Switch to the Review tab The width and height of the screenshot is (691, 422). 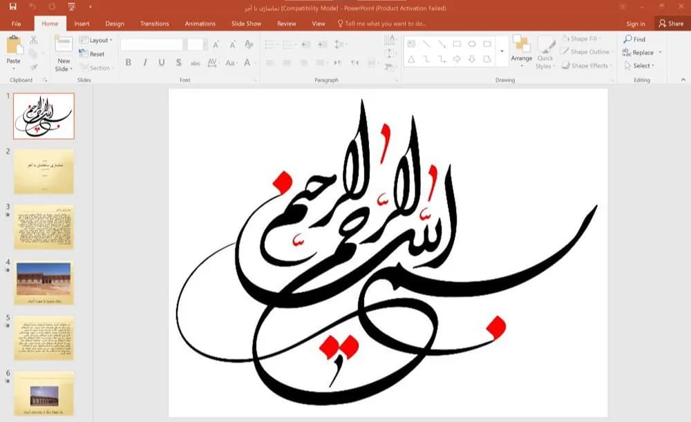coord(287,23)
